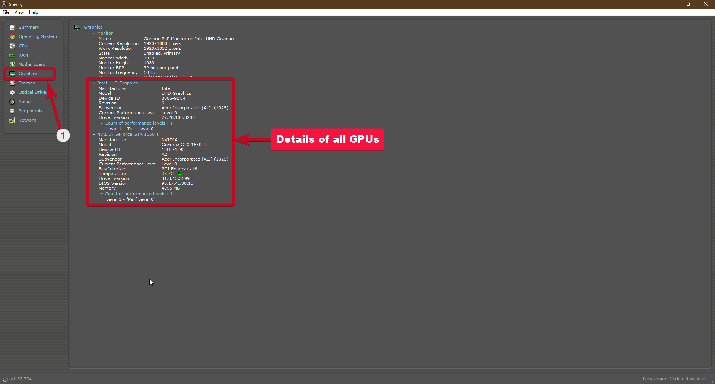Open the View menu

[19, 12]
